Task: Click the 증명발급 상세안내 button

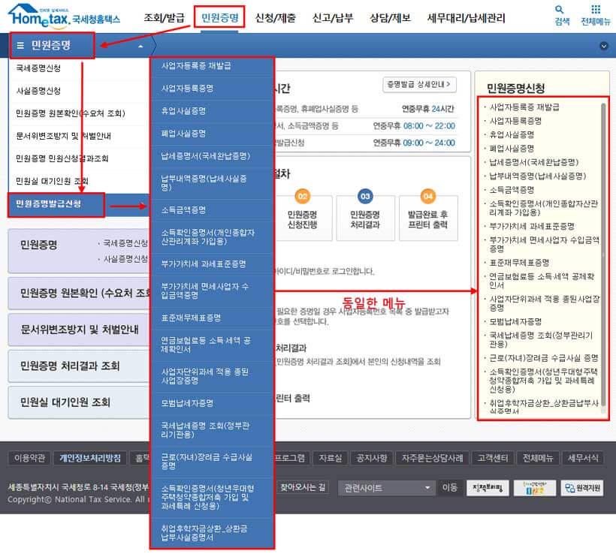Action: (419, 85)
